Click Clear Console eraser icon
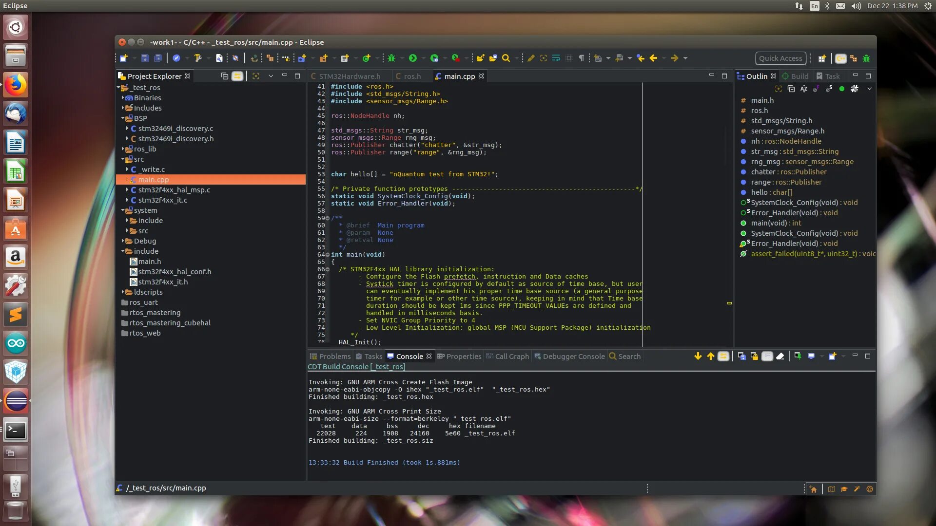Screen dimensions: 936x526 [x=780, y=356]
